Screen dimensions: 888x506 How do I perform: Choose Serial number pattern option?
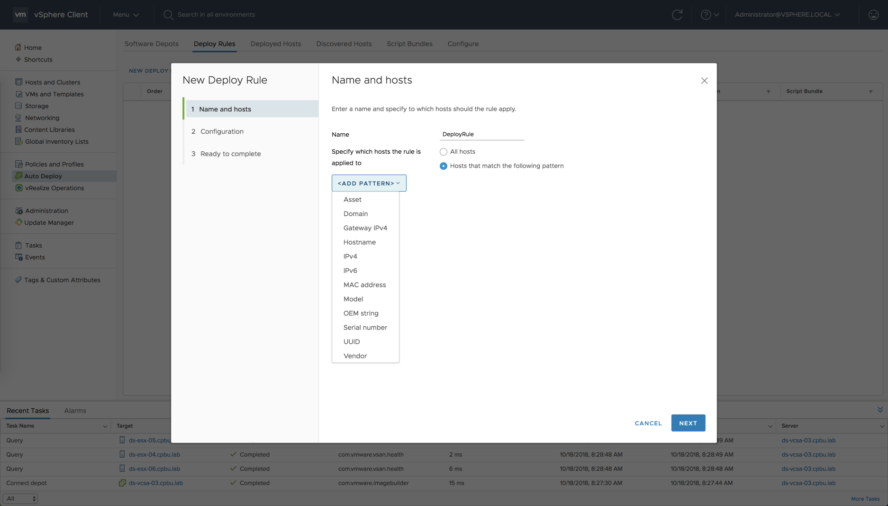point(365,328)
